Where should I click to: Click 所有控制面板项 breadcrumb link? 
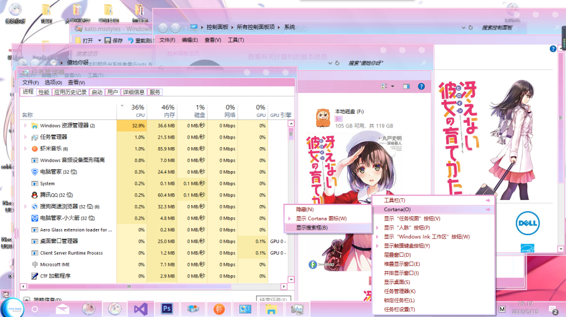click(256, 27)
